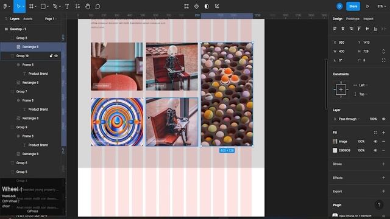Add a new fill with plus
The height and width of the screenshot is (219, 390).
[x=383, y=133]
